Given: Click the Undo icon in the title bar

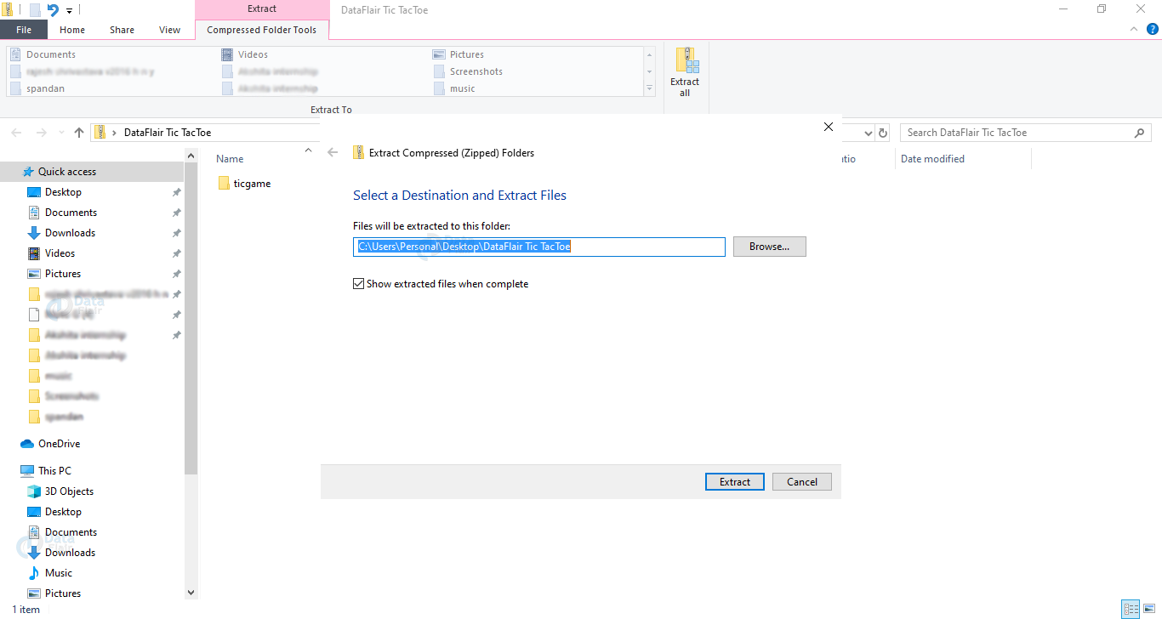Looking at the screenshot, I should click(53, 10).
